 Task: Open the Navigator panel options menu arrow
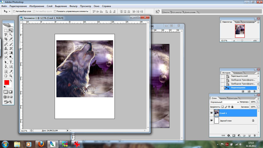258,22
